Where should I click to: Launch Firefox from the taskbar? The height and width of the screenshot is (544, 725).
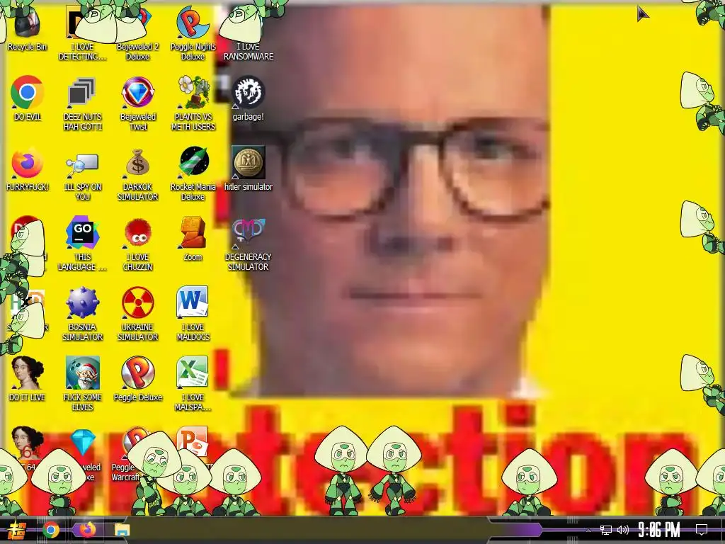click(87, 529)
